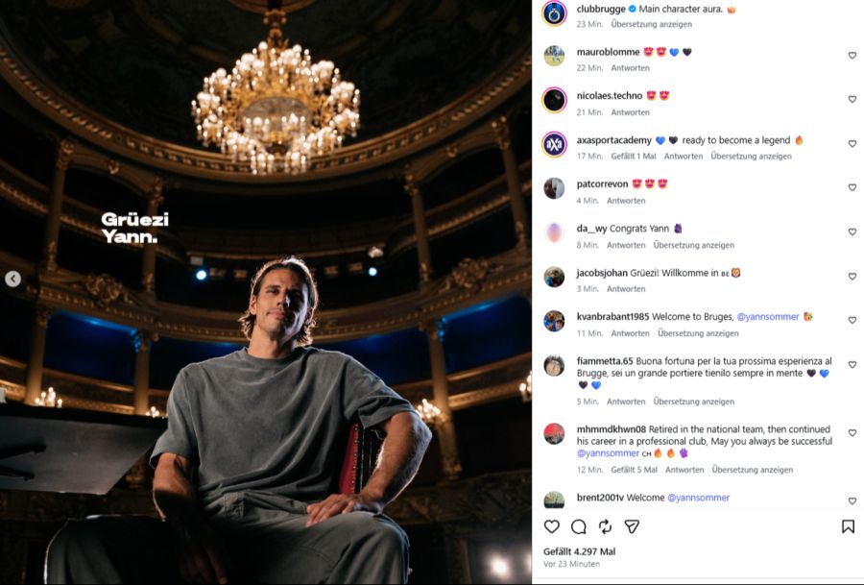The width and height of the screenshot is (864, 585).
Task: Reply to nicolaes.techno's comment
Action: (631, 112)
